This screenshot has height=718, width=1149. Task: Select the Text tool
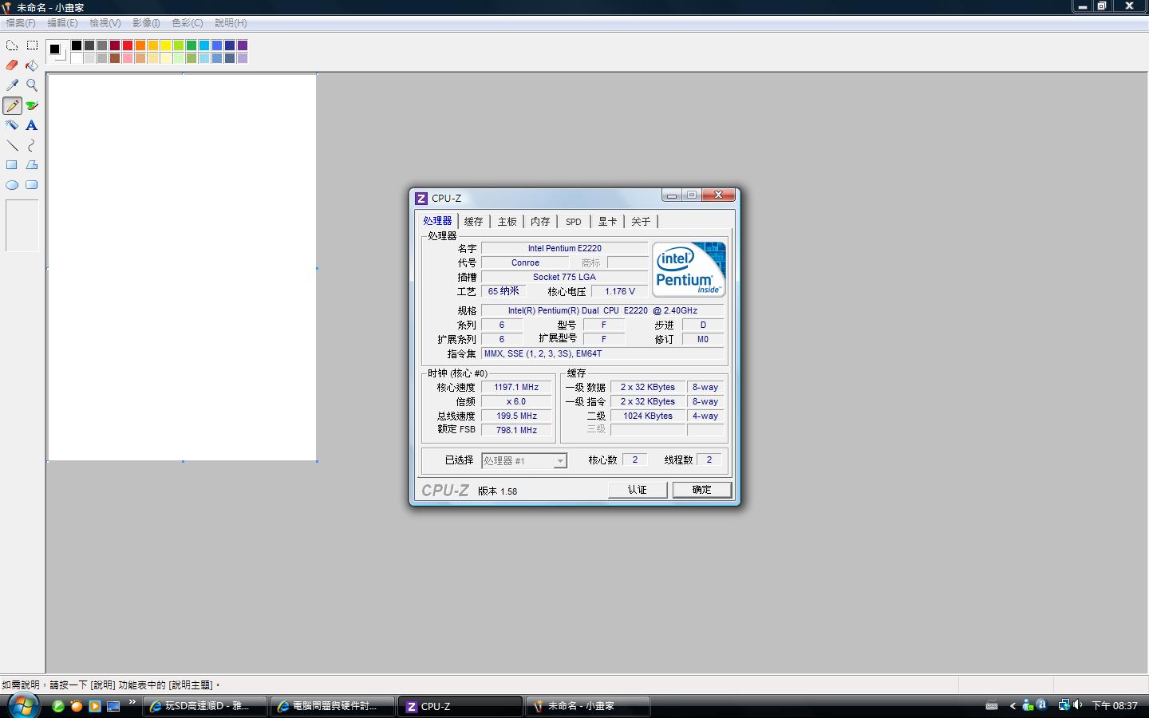pyautogui.click(x=32, y=125)
